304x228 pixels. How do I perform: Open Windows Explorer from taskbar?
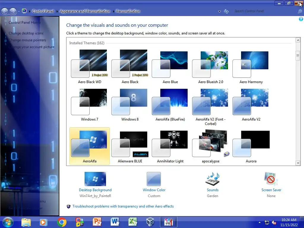[x=26, y=222]
